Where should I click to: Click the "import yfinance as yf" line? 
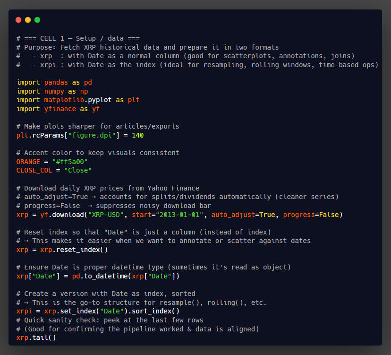coord(58,109)
